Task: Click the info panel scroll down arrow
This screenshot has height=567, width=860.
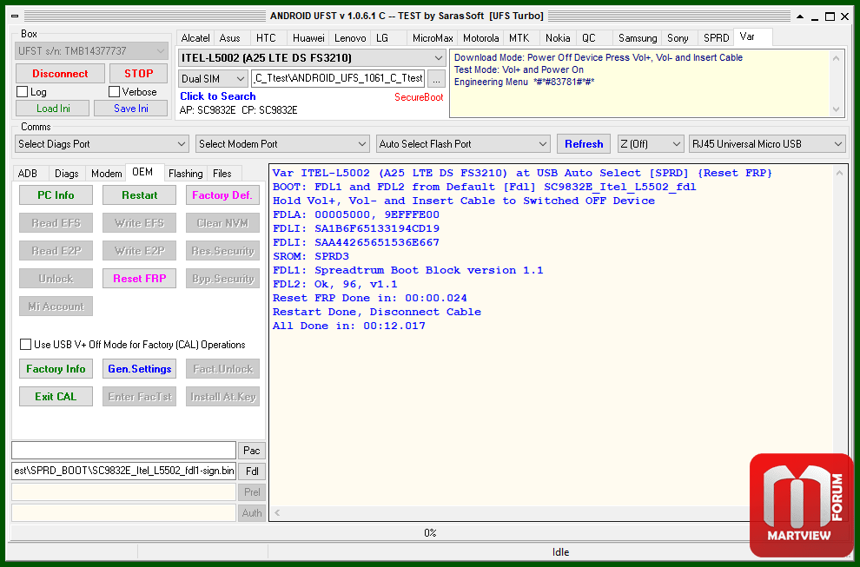Action: (x=836, y=109)
